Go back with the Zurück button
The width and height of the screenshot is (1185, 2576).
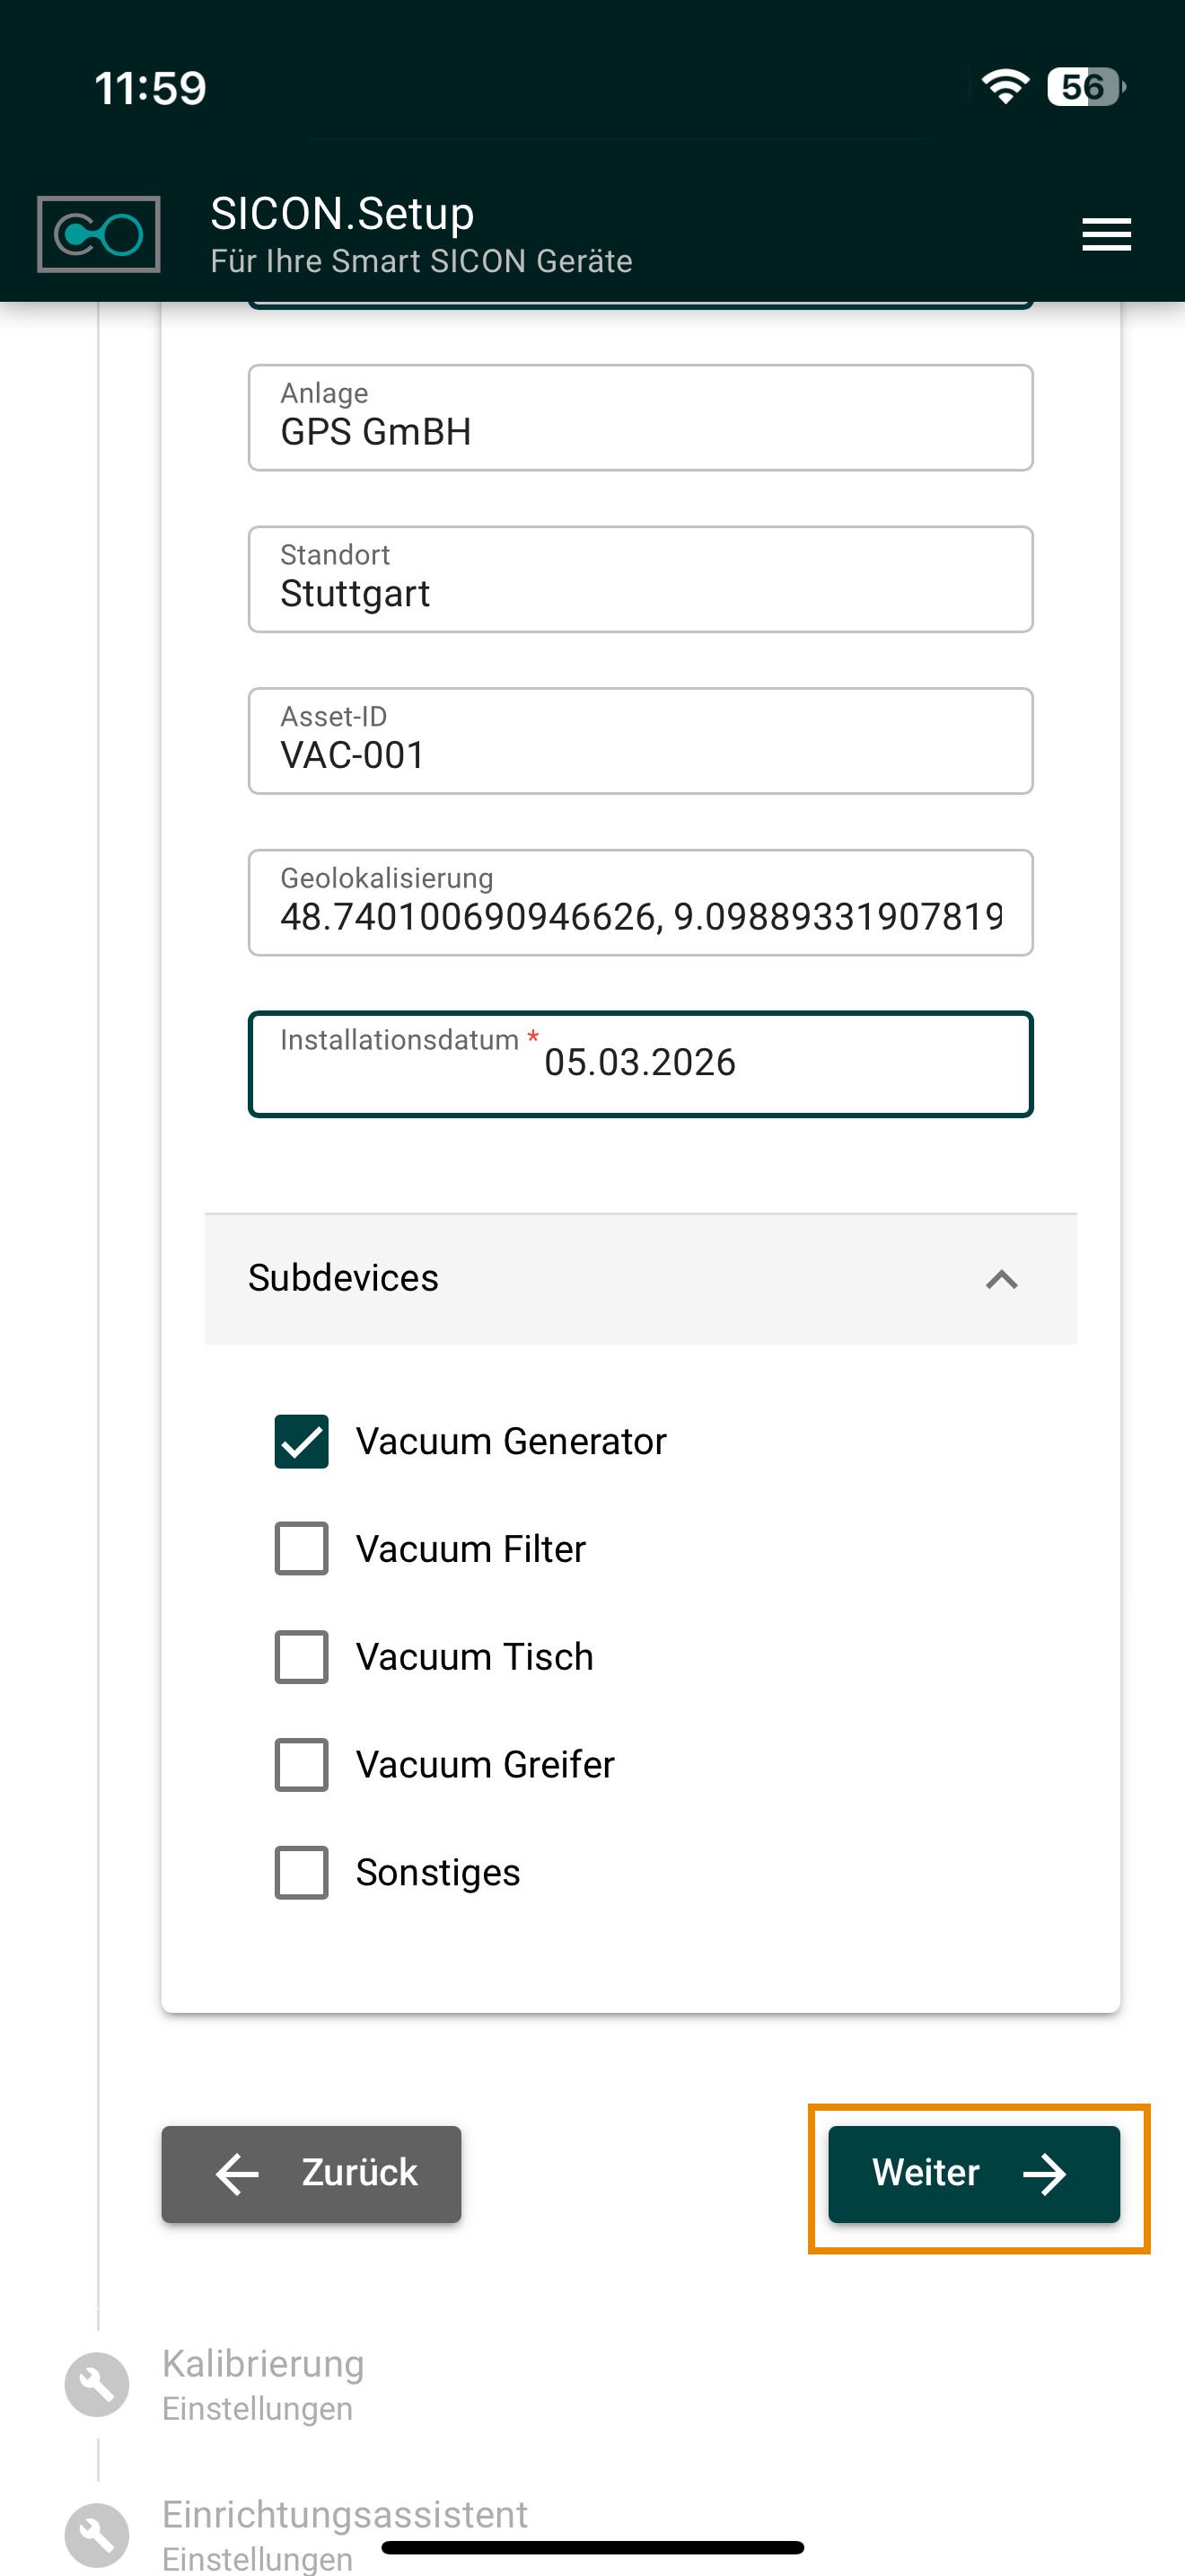312,2173
